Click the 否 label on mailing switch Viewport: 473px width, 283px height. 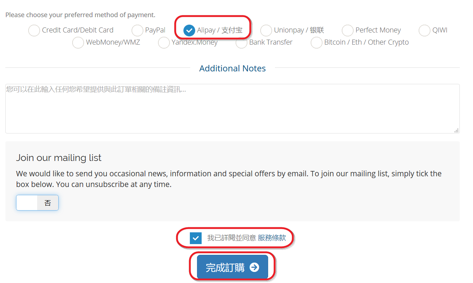48,203
